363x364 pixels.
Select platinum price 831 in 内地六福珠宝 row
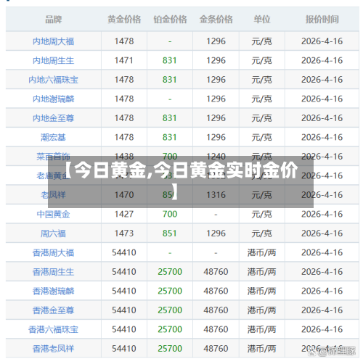(x=170, y=80)
